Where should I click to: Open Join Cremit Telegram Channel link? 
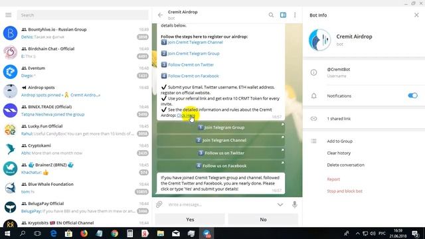click(195, 42)
